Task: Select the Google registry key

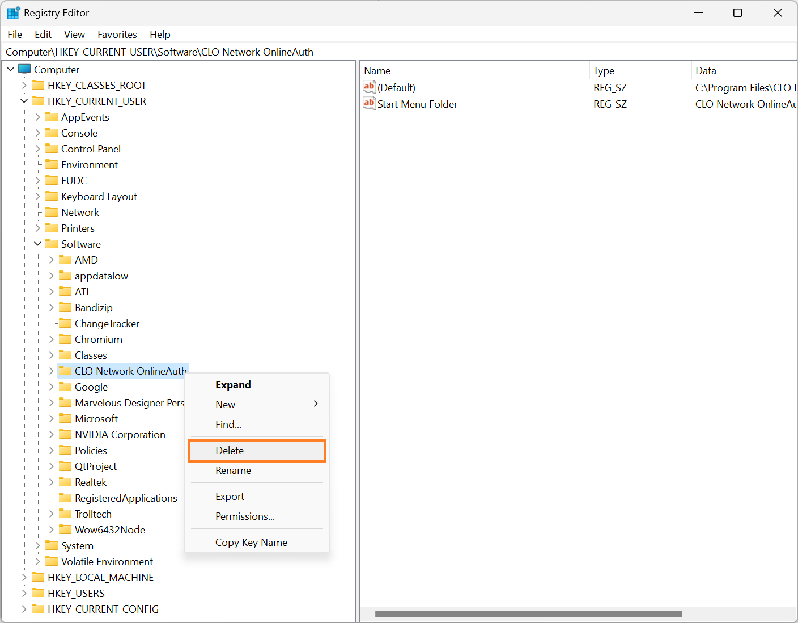Action: [91, 387]
